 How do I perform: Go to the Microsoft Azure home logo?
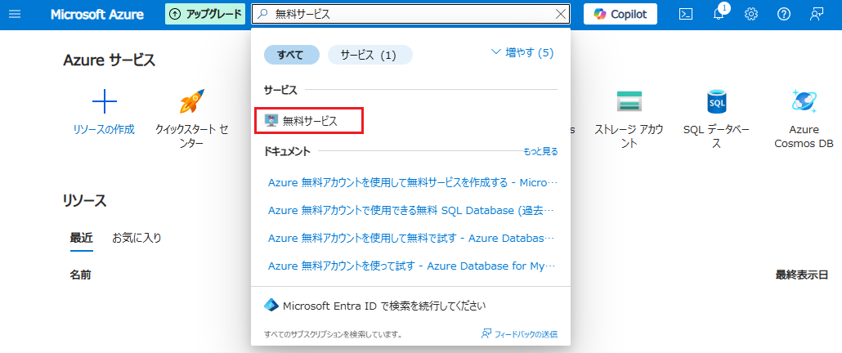point(97,15)
